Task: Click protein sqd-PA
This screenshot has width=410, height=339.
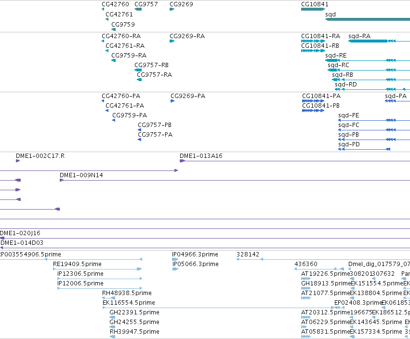Action: click(396, 96)
